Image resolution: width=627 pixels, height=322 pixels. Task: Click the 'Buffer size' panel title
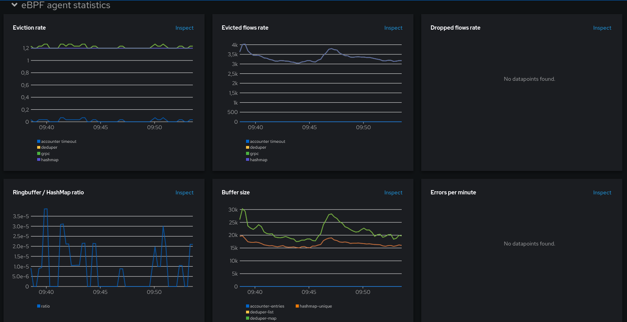[x=235, y=192]
